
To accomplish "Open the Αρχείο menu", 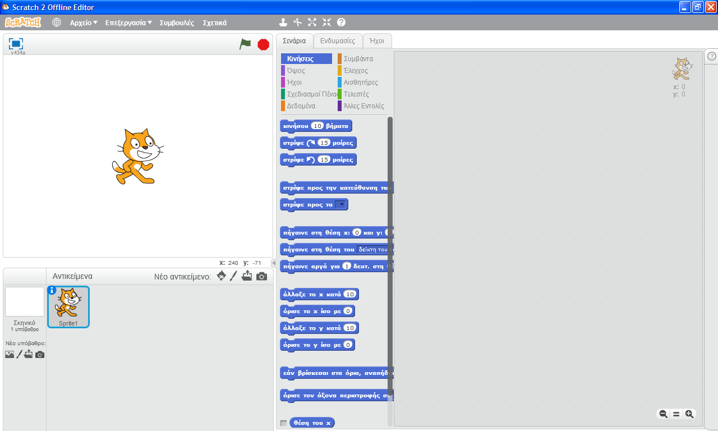I will tap(84, 23).
